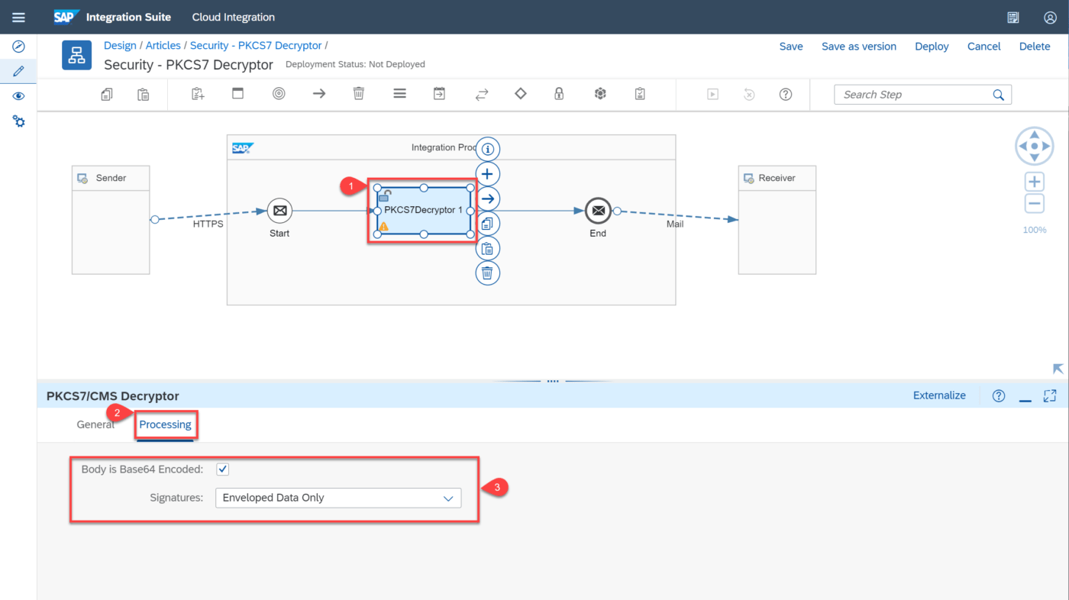Open the notifications list icon in header
Screen dimensions: 1069x600
point(1013,18)
